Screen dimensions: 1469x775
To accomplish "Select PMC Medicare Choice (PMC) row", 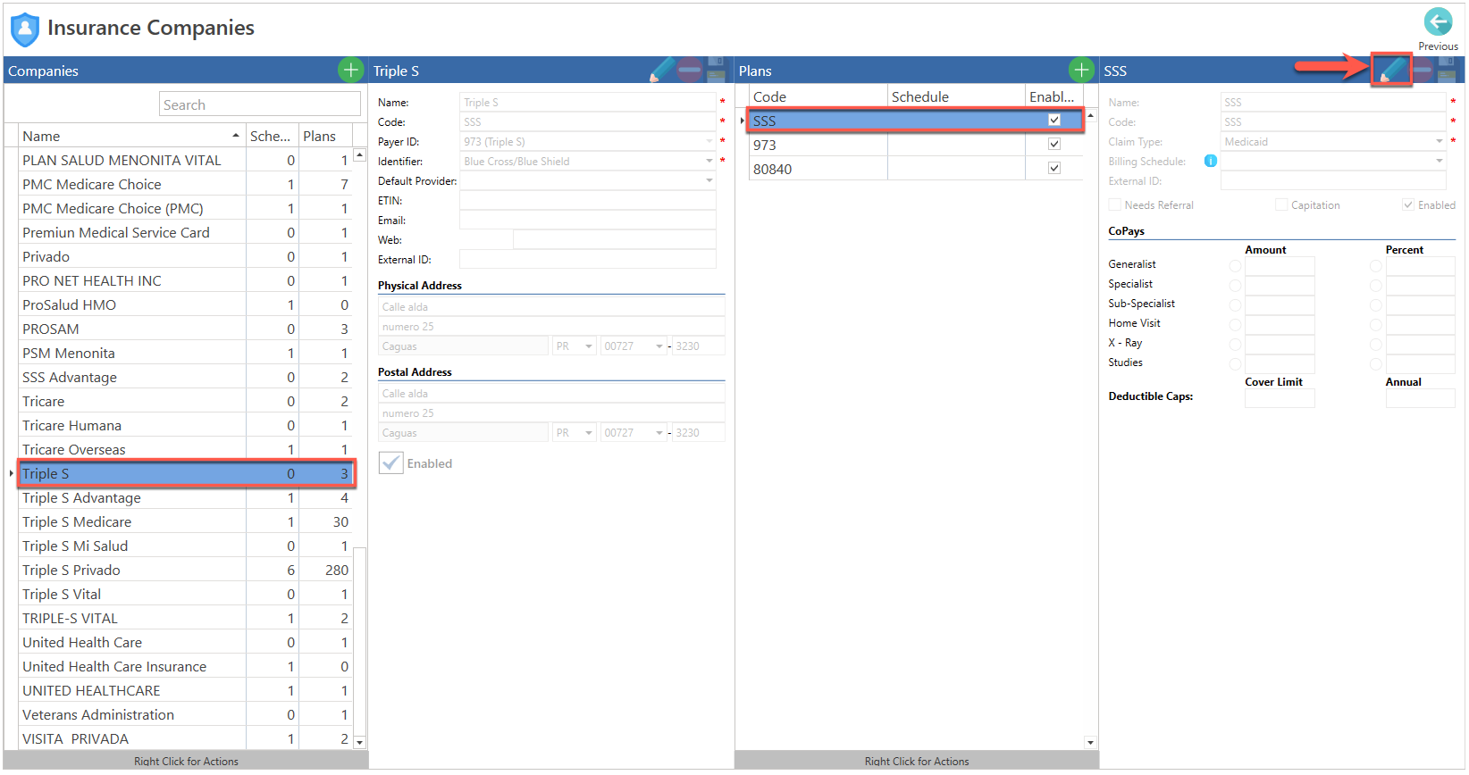I will click(x=186, y=208).
